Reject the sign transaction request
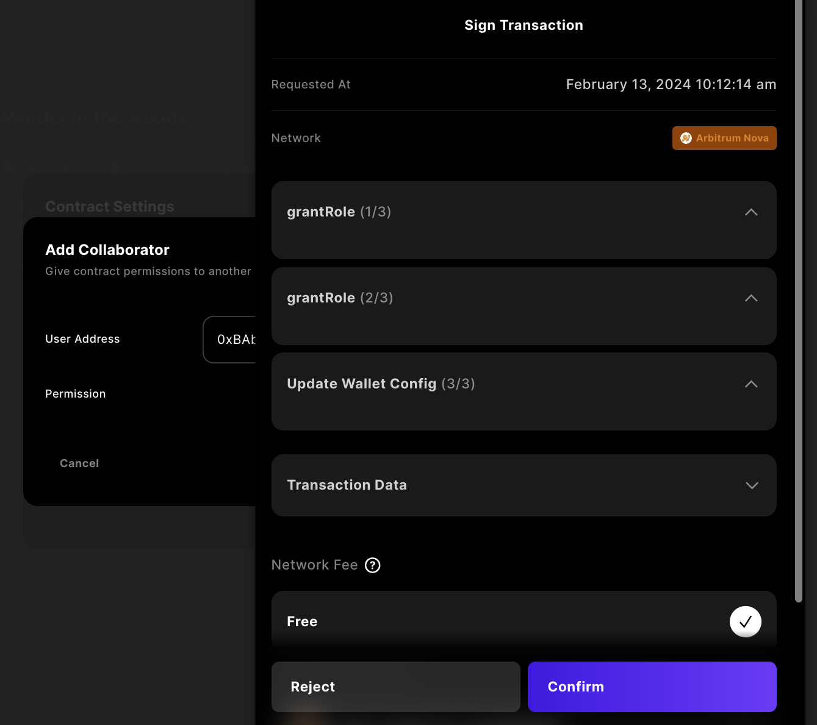 coord(395,687)
